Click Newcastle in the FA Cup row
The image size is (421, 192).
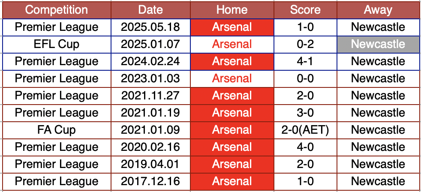(378, 130)
